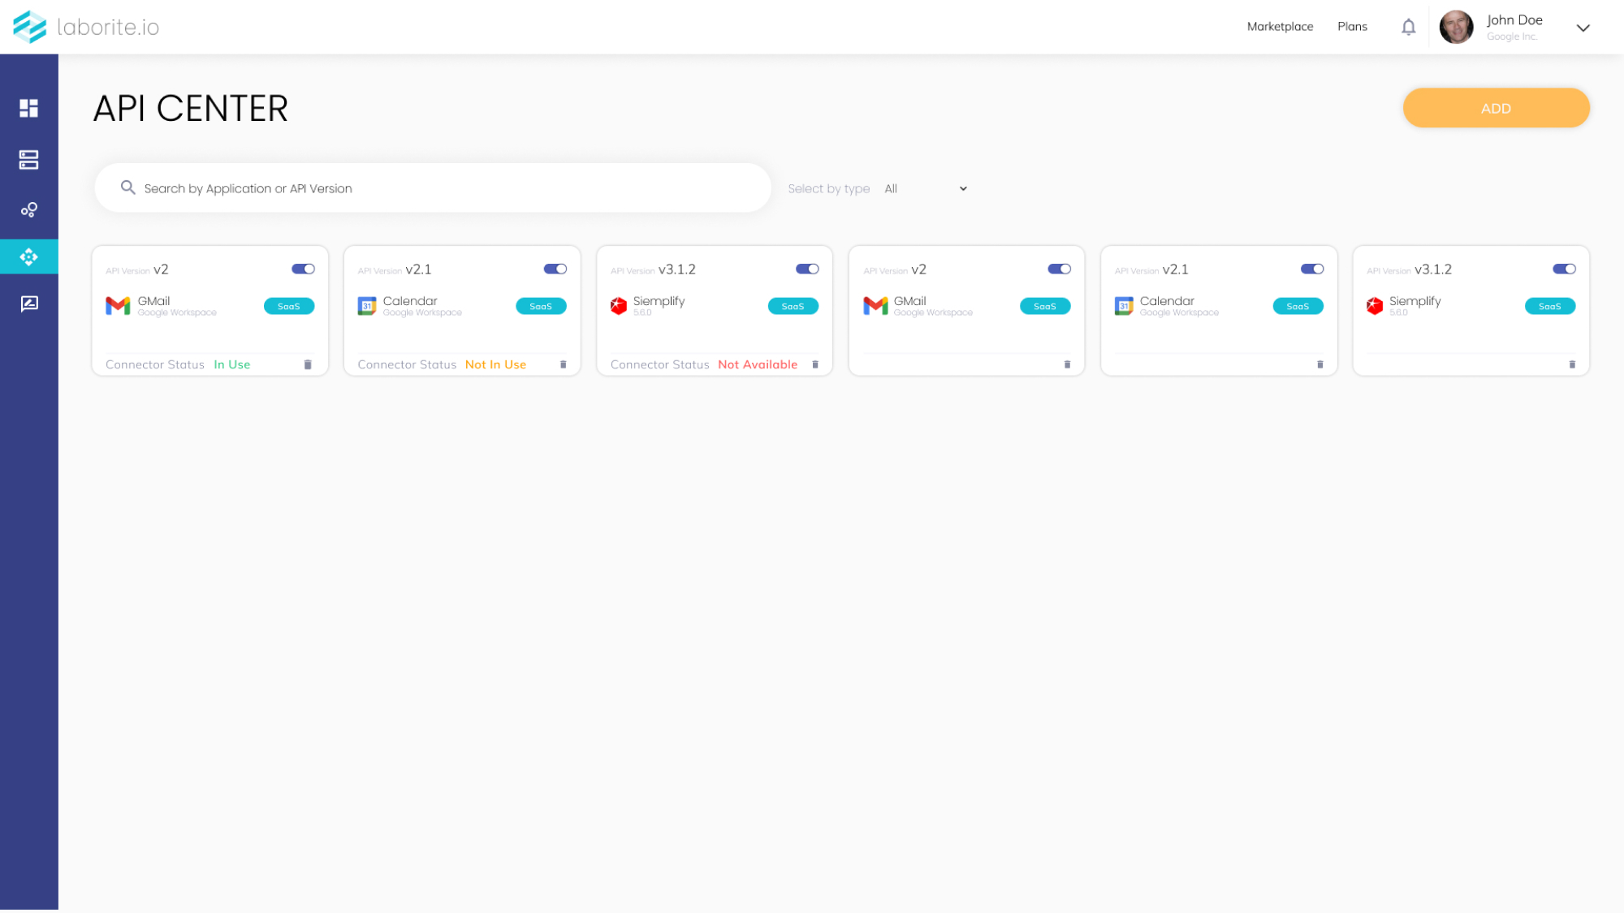The height and width of the screenshot is (913, 1624).
Task: Open the Marketplace menu item
Action: click(1280, 27)
